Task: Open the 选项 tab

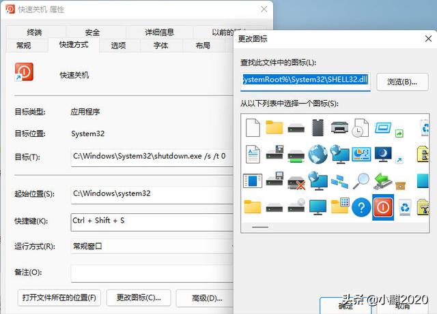Action: point(118,46)
